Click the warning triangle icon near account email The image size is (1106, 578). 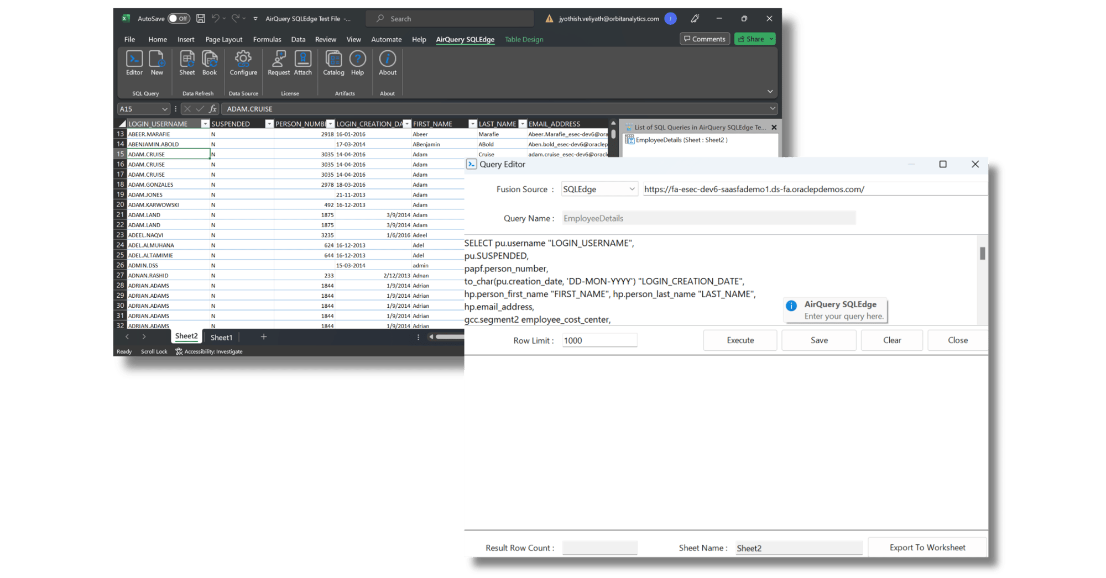point(549,18)
